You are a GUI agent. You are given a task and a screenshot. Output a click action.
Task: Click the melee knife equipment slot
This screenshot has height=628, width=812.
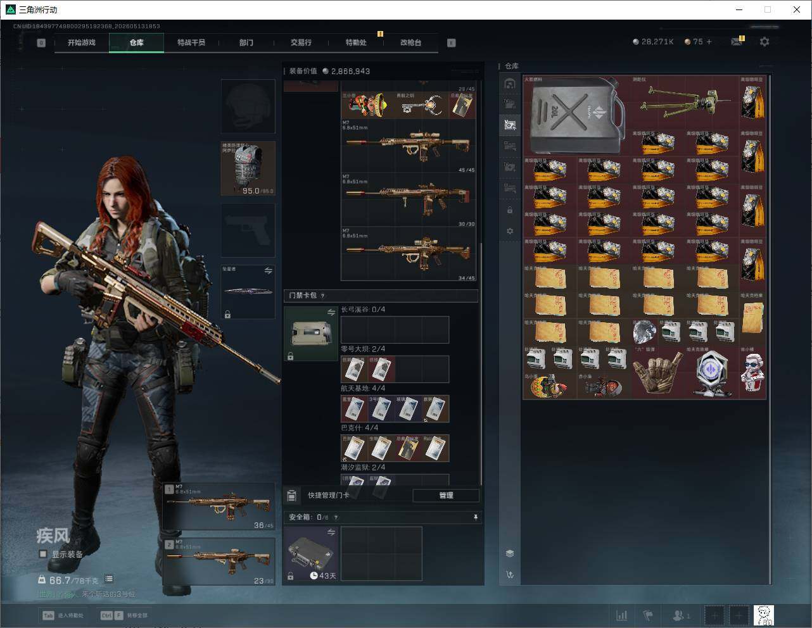pos(248,292)
